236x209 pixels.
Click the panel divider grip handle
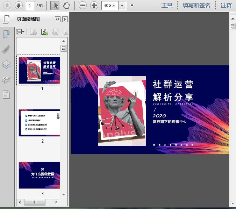[70, 109]
